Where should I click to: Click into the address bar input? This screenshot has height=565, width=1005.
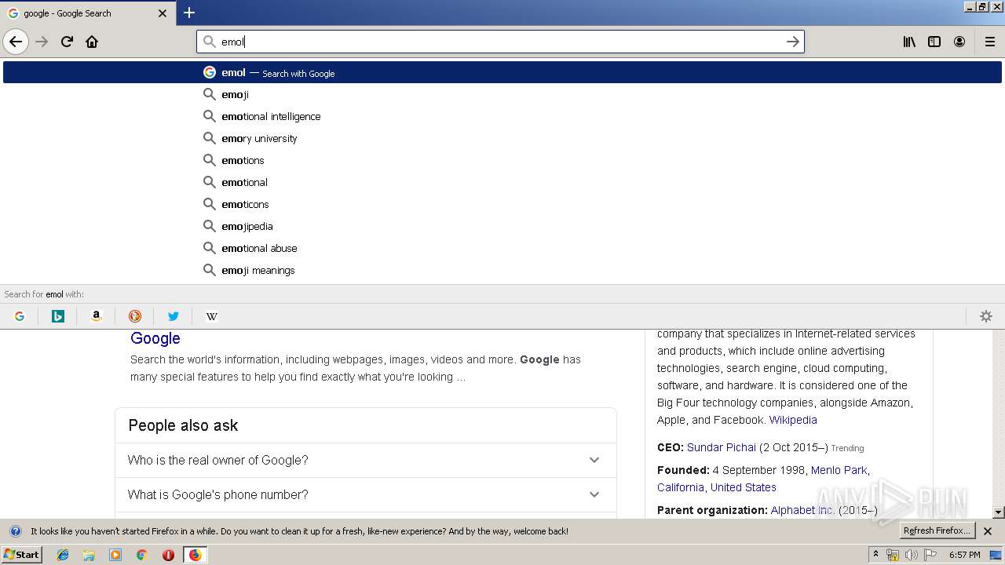click(499, 42)
